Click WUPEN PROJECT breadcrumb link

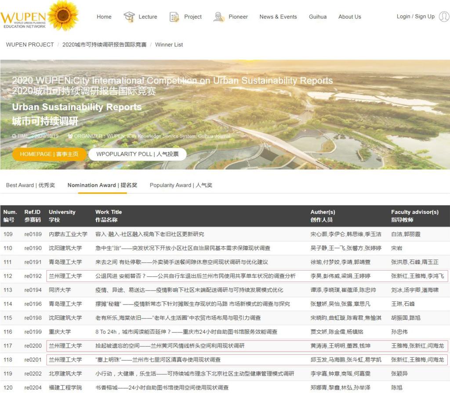[30, 45]
